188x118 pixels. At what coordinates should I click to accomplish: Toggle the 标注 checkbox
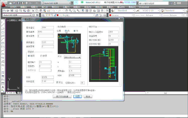[x=57, y=83]
